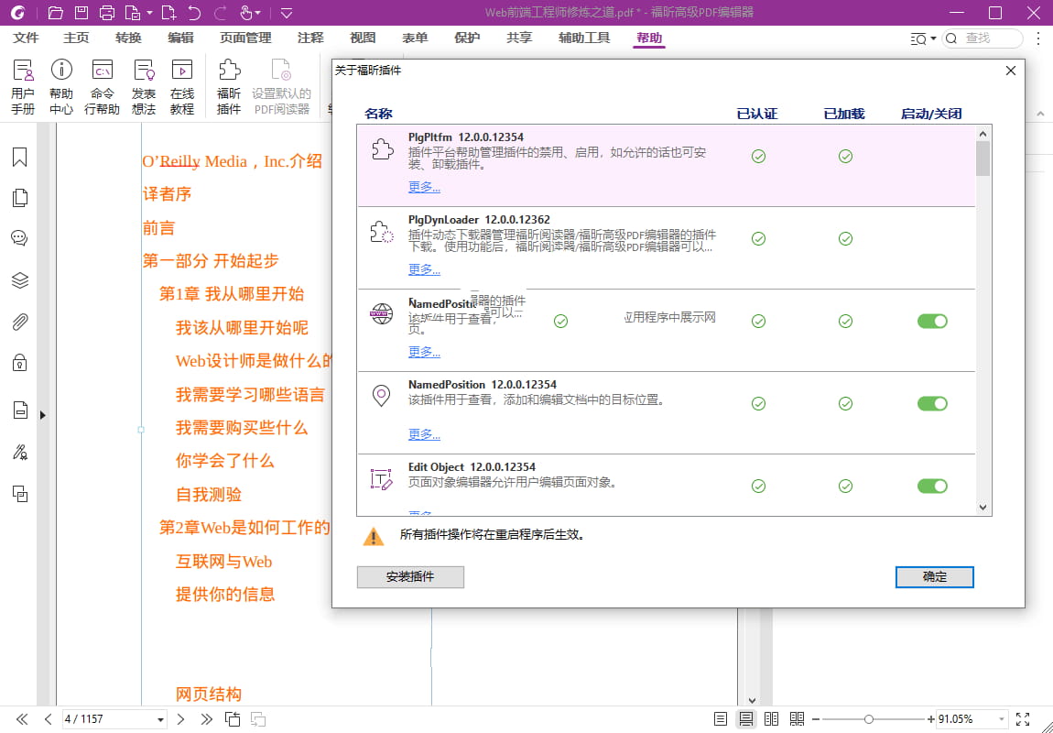Image resolution: width=1053 pixels, height=733 pixels.
Task: Expand the zoom percentage dropdown
Action: (x=1002, y=719)
